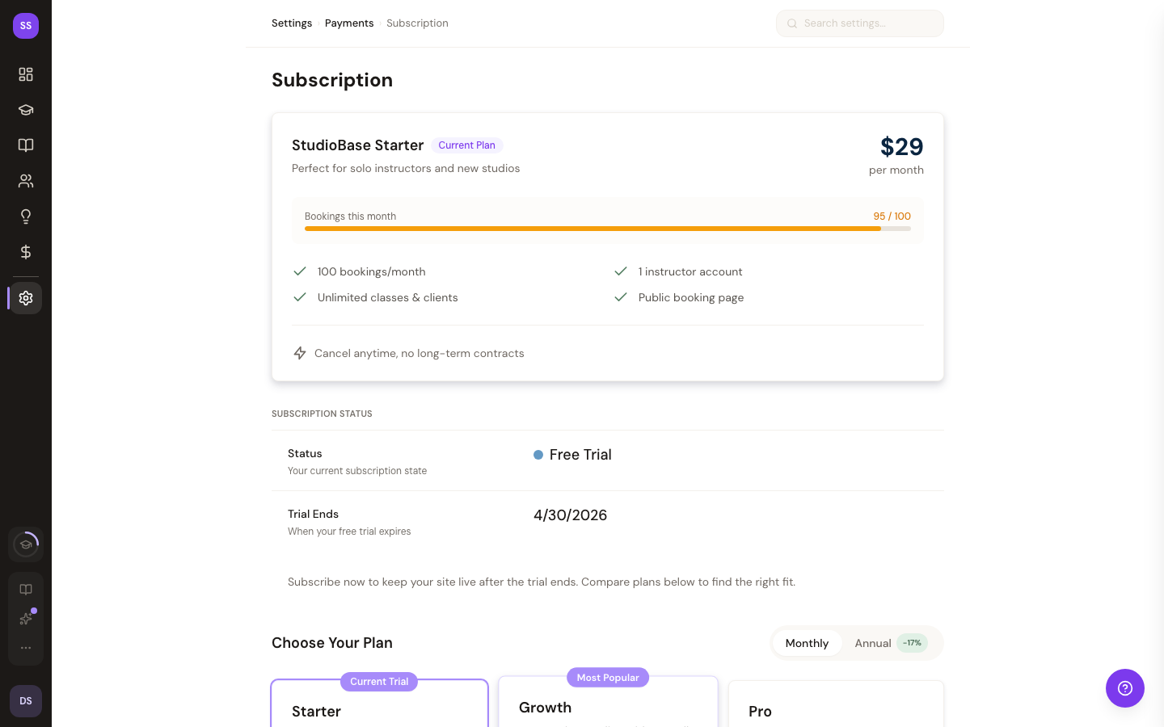1164x727 pixels.
Task: Click the lightbulb sidebar icon
Action: 26,216
